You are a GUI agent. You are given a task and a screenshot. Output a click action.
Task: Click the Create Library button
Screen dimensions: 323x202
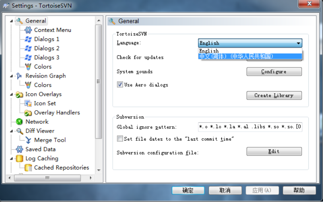tap(274, 96)
